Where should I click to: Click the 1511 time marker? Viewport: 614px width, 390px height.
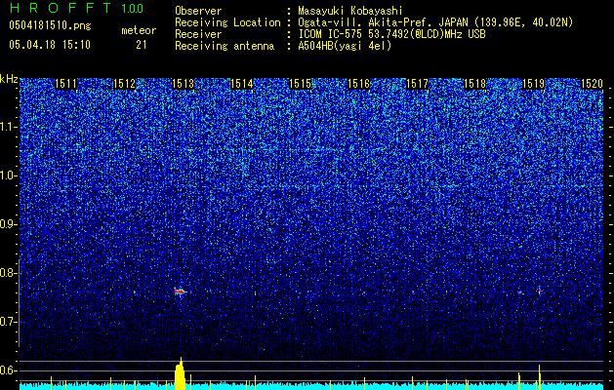click(65, 84)
